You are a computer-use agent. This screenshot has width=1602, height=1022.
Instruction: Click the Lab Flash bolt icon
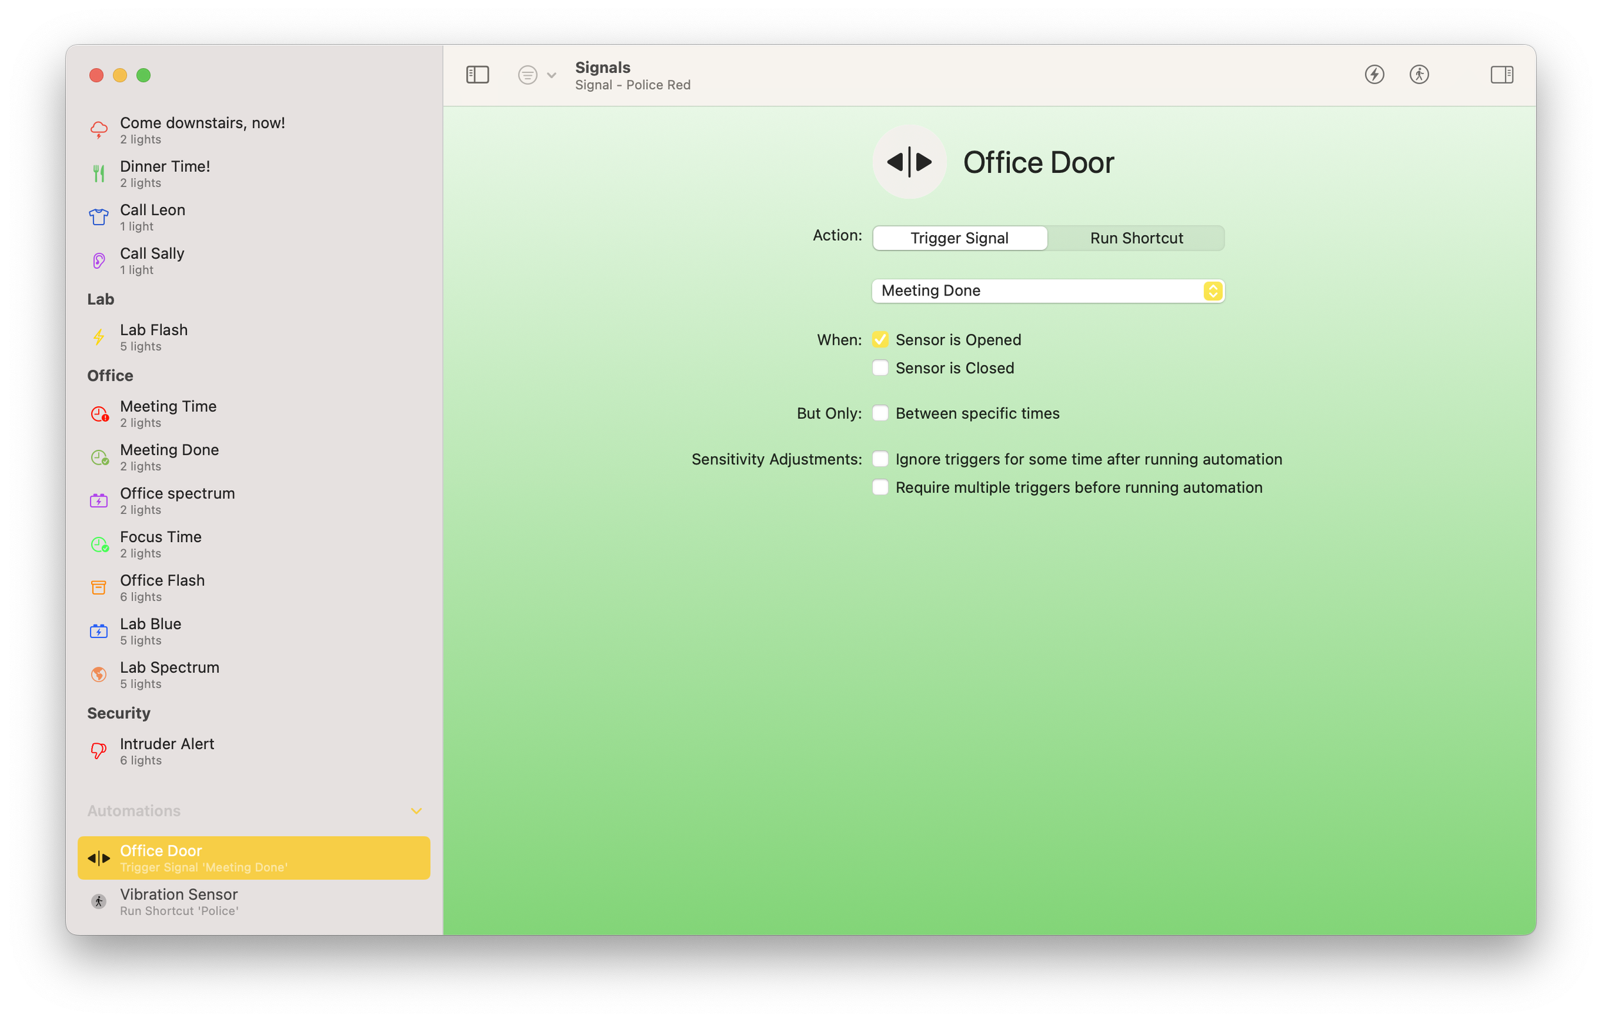coord(99,337)
